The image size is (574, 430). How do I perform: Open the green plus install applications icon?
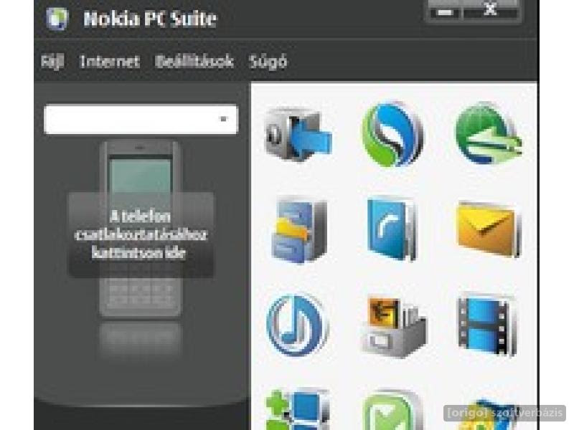(x=297, y=409)
